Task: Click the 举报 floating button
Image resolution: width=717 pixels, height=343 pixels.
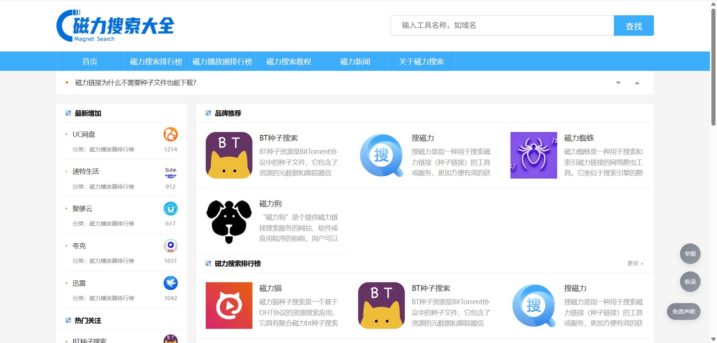Action: click(690, 254)
